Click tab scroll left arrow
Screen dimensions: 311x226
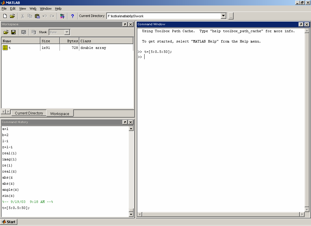3,112
